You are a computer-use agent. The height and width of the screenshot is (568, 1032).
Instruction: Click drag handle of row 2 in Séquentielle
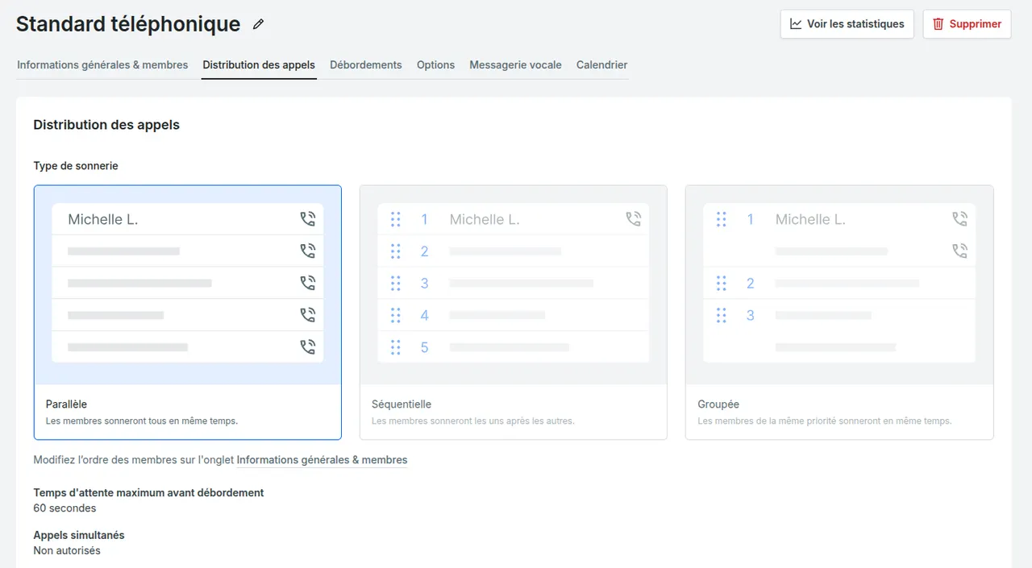point(395,251)
